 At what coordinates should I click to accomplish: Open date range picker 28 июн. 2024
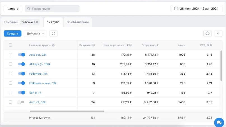pyautogui.click(x=196, y=9)
